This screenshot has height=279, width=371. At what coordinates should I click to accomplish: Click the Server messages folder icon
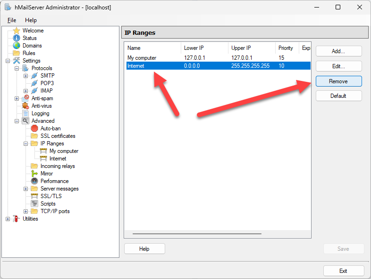(x=34, y=189)
